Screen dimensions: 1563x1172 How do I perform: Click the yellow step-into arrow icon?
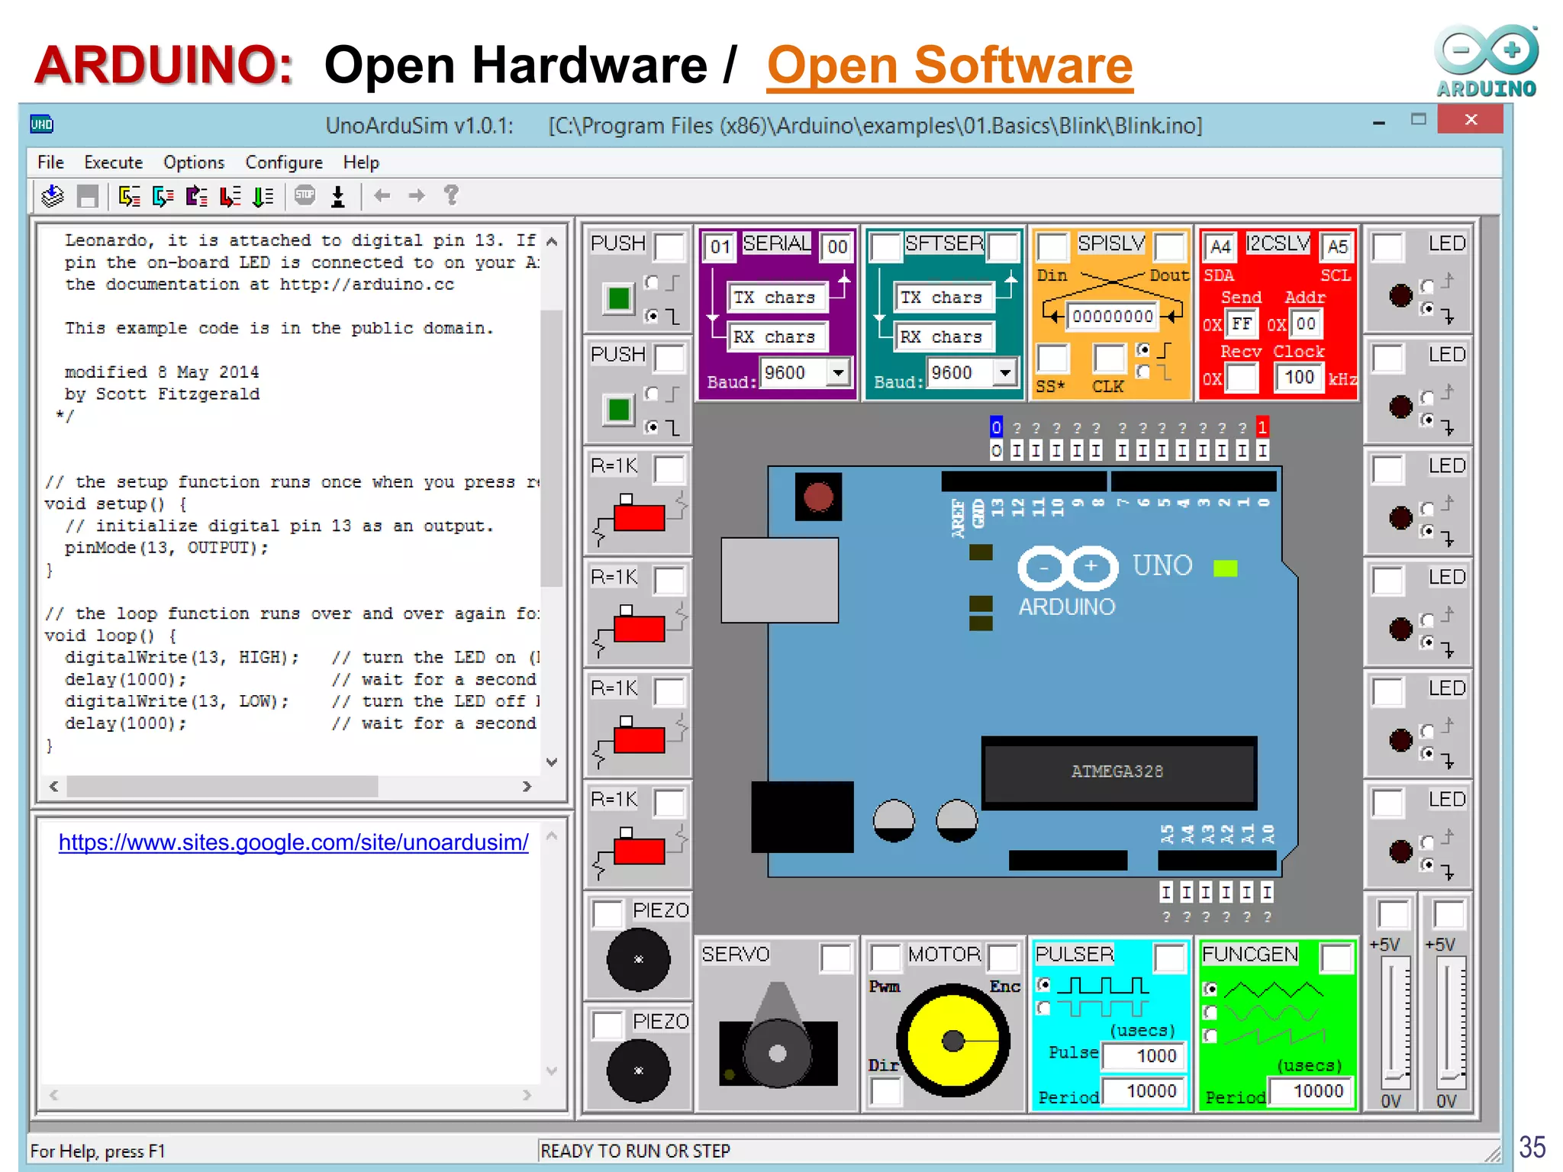pos(129,196)
